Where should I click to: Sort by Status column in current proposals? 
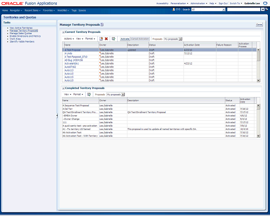click(x=166, y=45)
